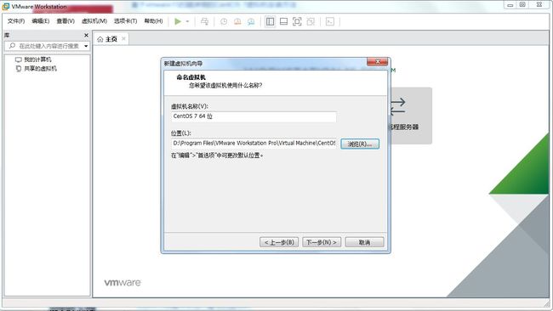Click the 位置 path input field
Image resolution: width=553 pixels, height=311 pixels.
(254, 144)
